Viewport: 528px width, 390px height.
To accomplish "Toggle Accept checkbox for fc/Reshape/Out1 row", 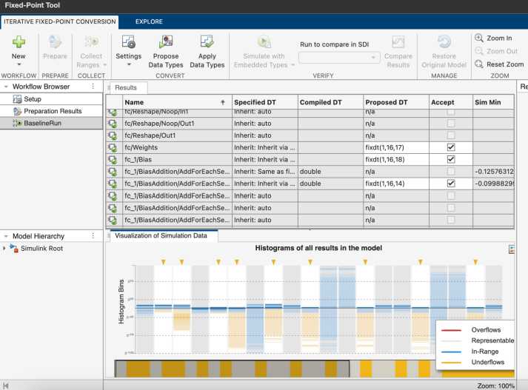I will click(451, 135).
